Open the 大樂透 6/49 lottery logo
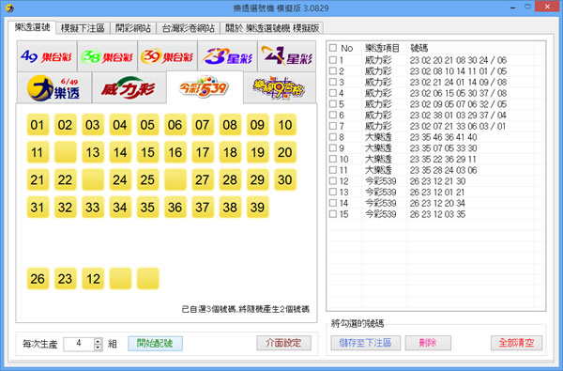 [x=53, y=87]
